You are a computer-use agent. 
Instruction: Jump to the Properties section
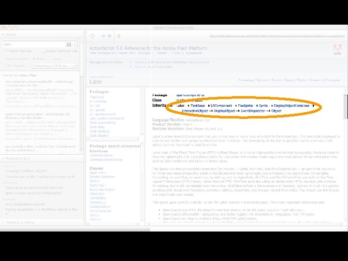(246, 80)
